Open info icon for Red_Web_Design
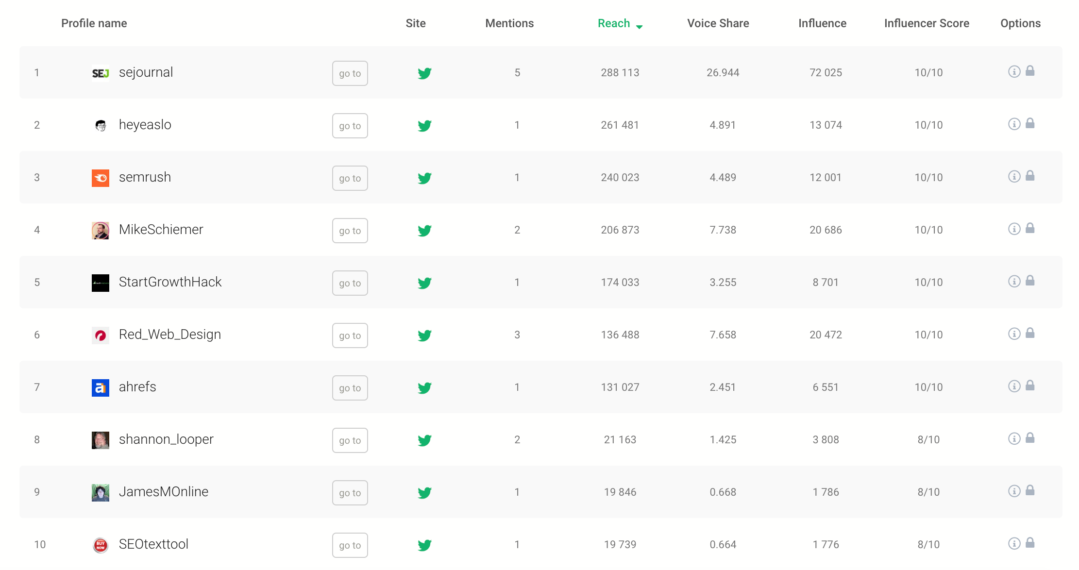The width and height of the screenshot is (1079, 570). coord(1014,334)
